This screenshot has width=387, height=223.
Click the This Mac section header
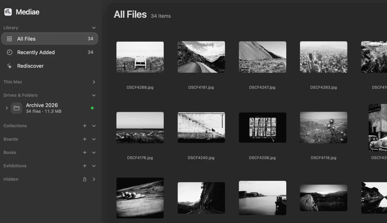(x=13, y=82)
